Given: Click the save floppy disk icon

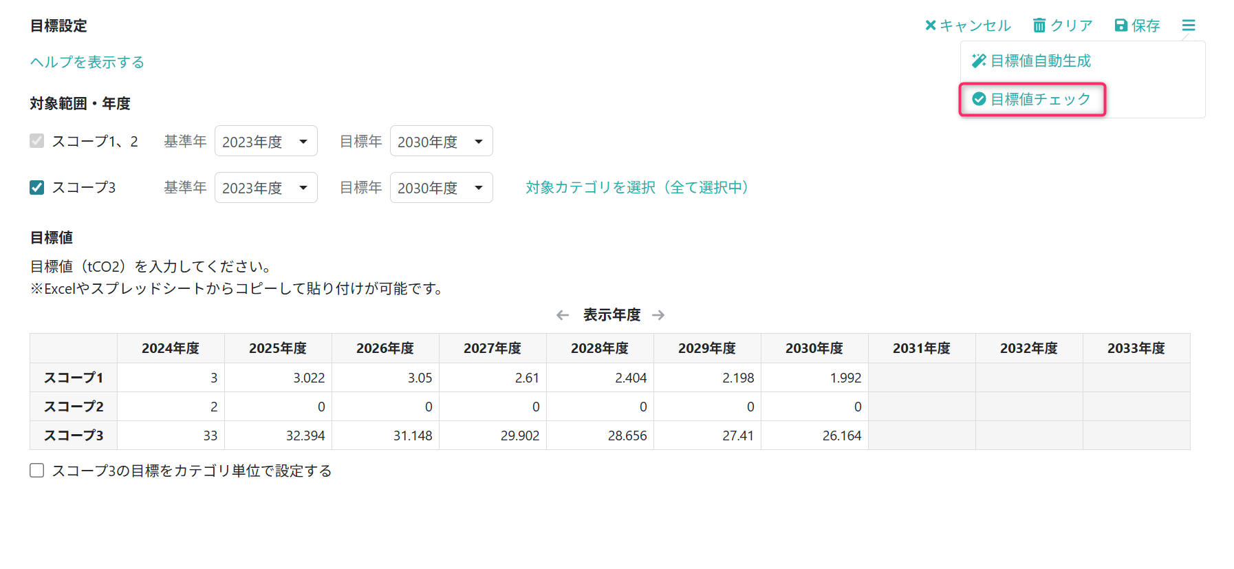Looking at the screenshot, I should tap(1121, 25).
